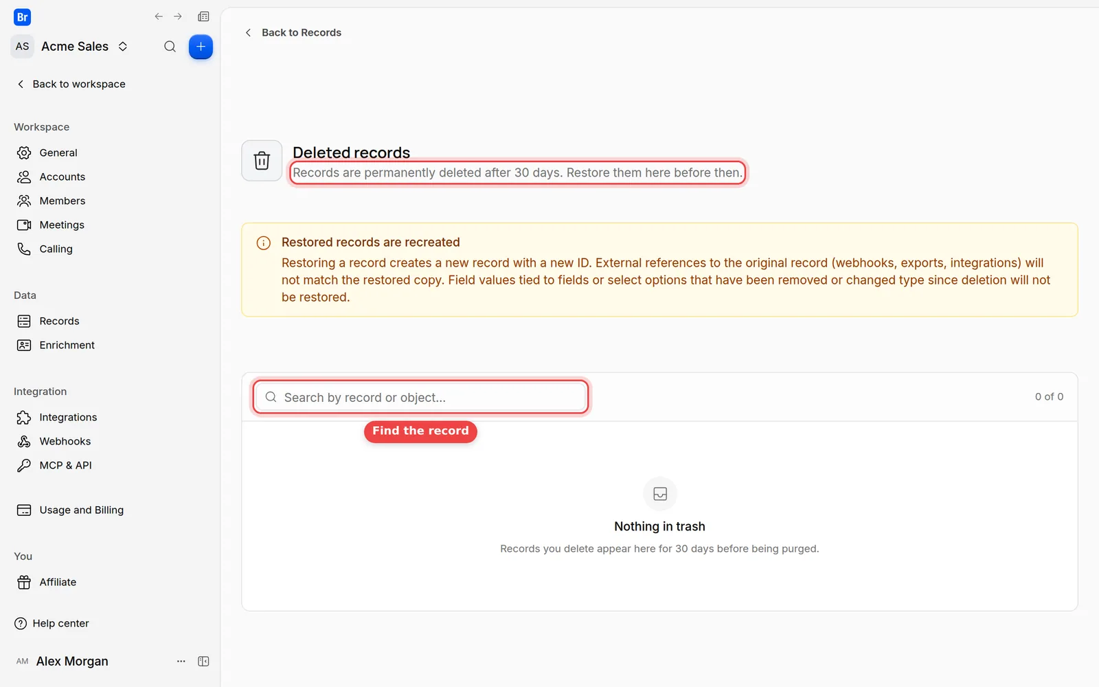Open the panel layout icon next to arrows

pyautogui.click(x=203, y=16)
